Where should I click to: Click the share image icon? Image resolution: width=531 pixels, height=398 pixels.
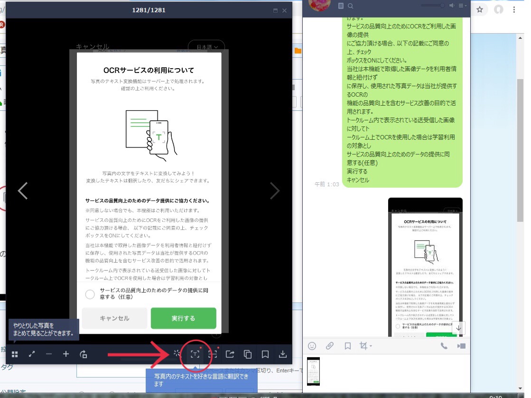[230, 354]
